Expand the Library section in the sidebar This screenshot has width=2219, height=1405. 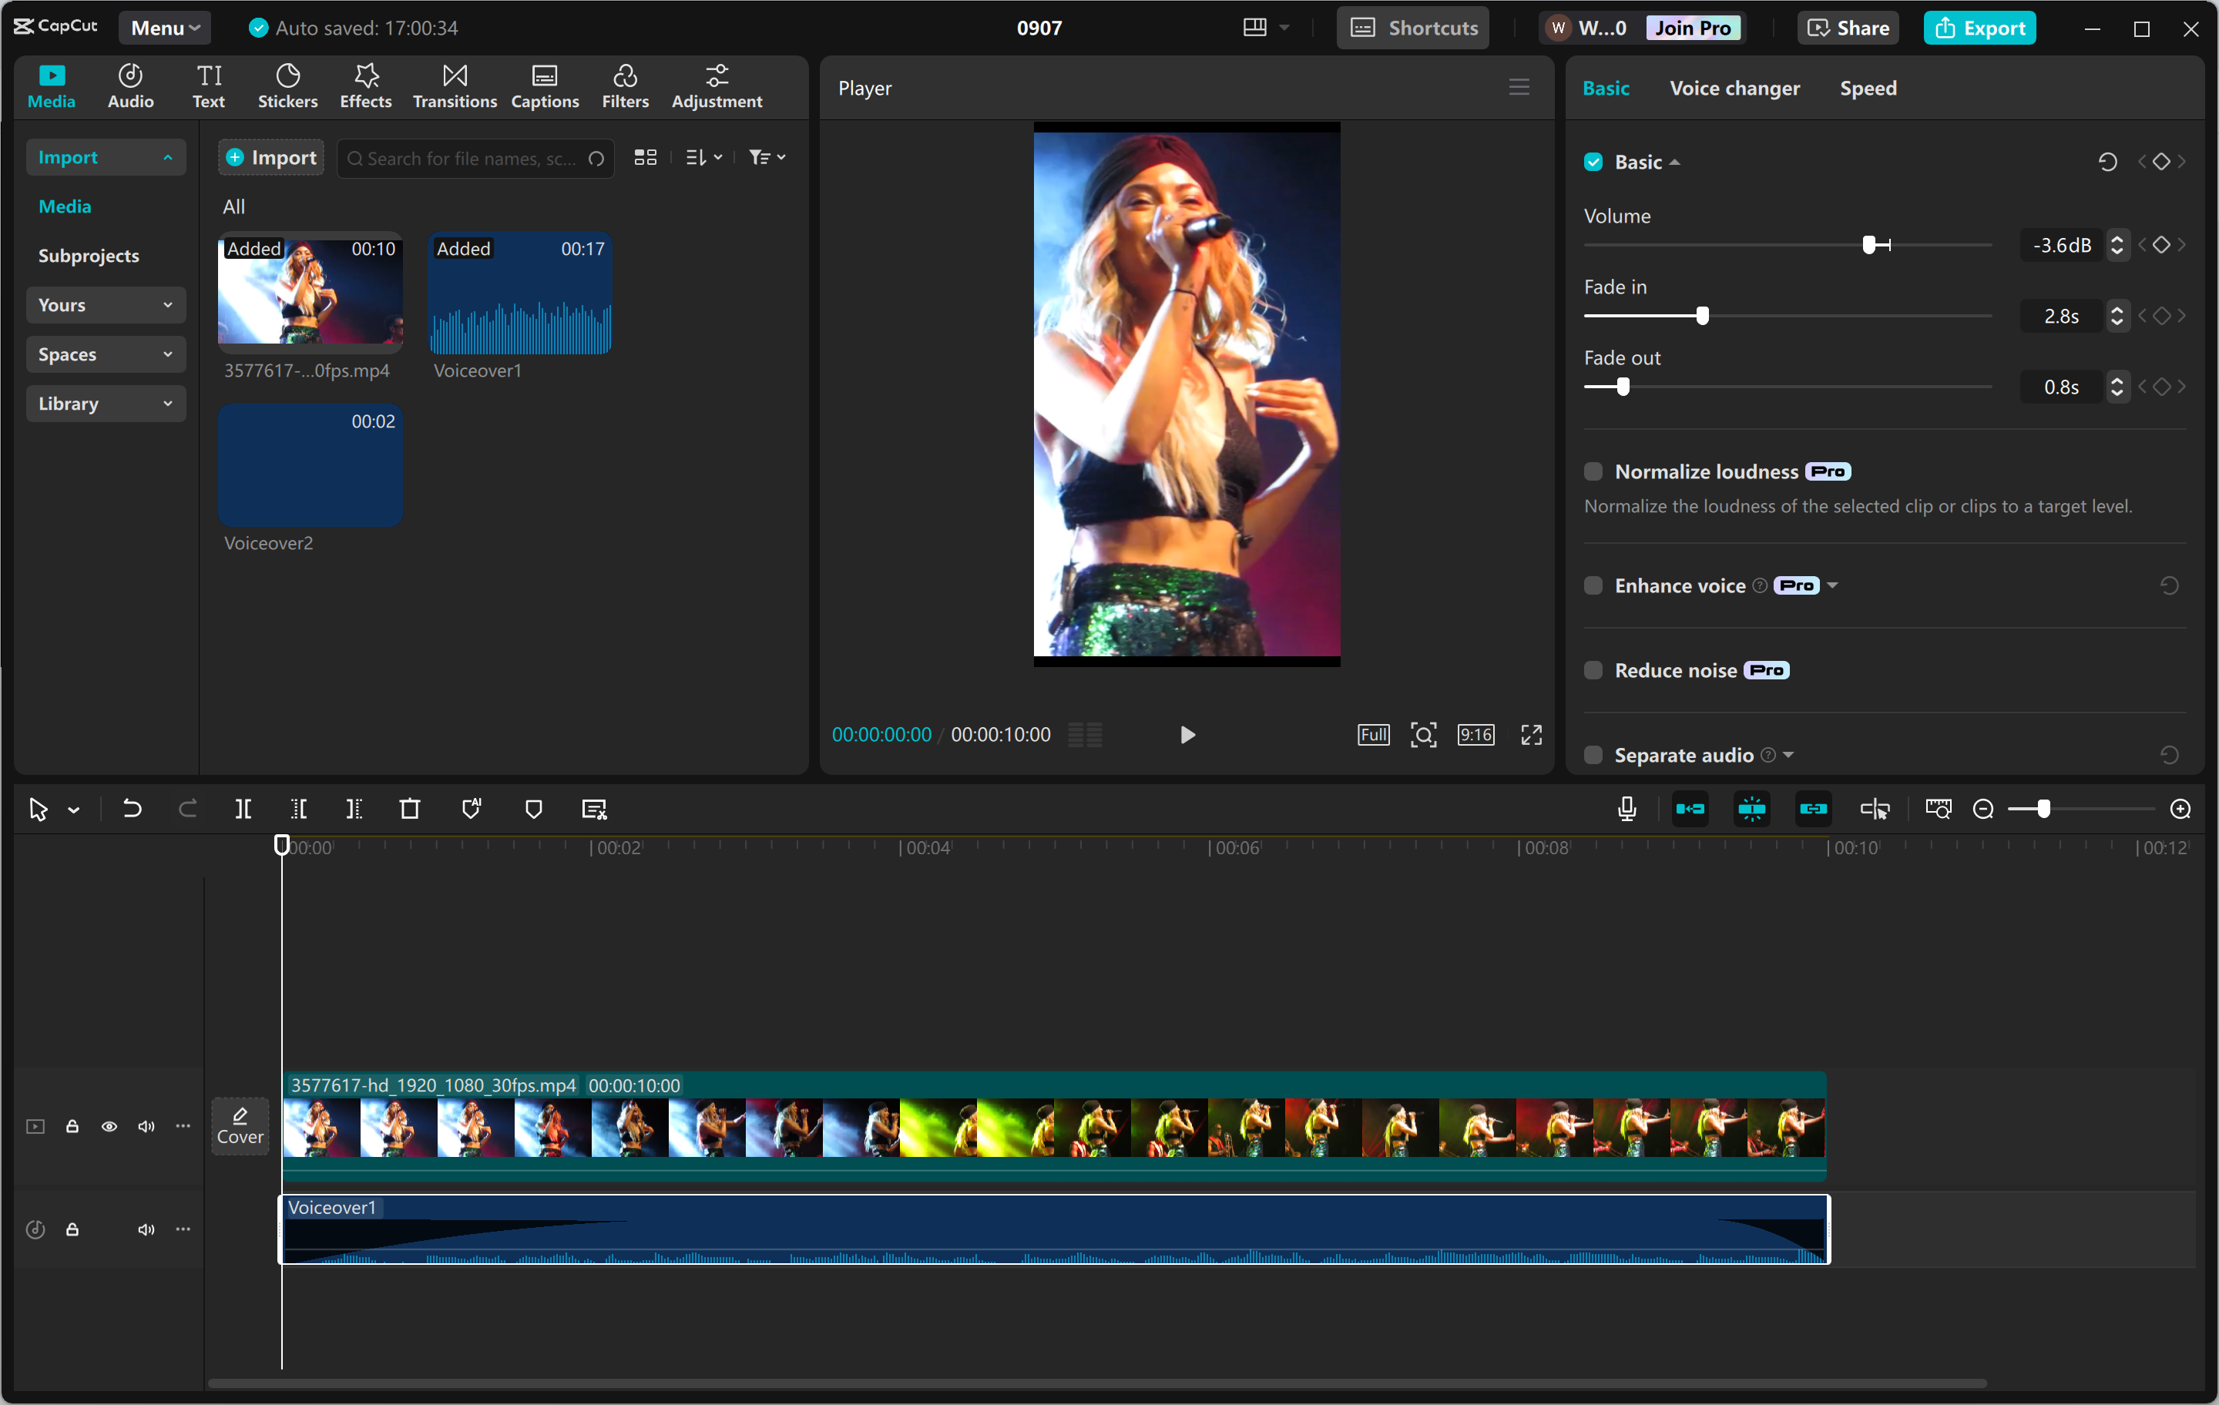coord(105,403)
